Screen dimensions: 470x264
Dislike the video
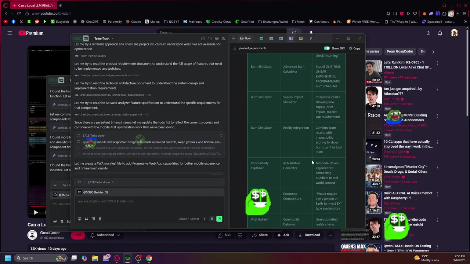(240, 235)
